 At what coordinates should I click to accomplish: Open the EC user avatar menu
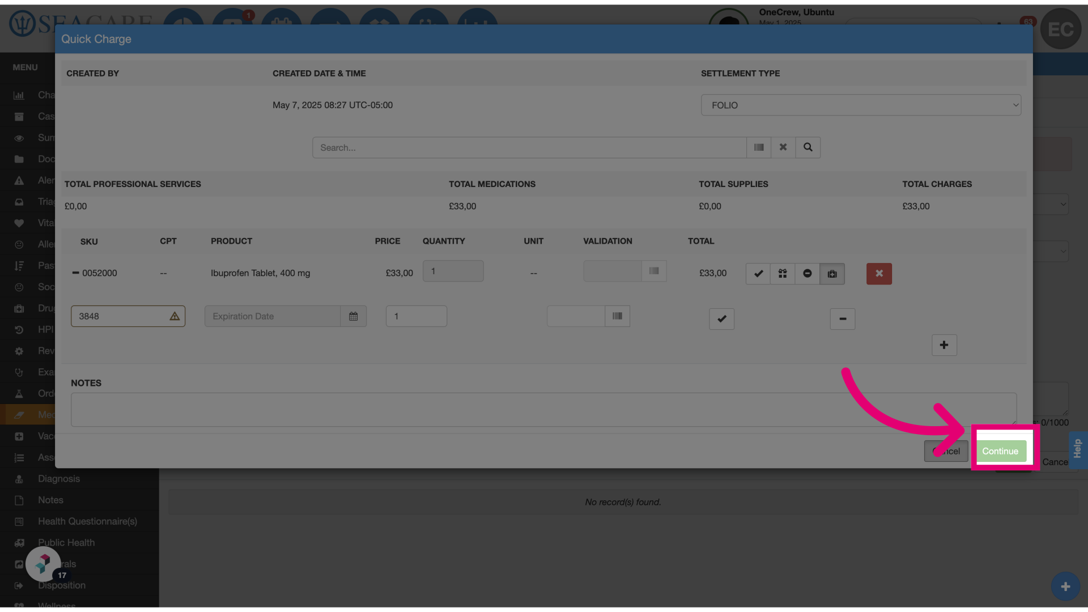click(1060, 29)
